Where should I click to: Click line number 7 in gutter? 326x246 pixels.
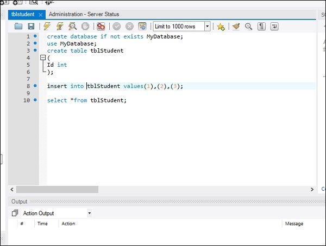(x=28, y=79)
